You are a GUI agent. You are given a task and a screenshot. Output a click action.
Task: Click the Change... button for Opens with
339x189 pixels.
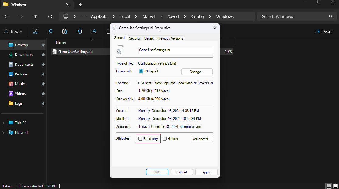click(197, 72)
